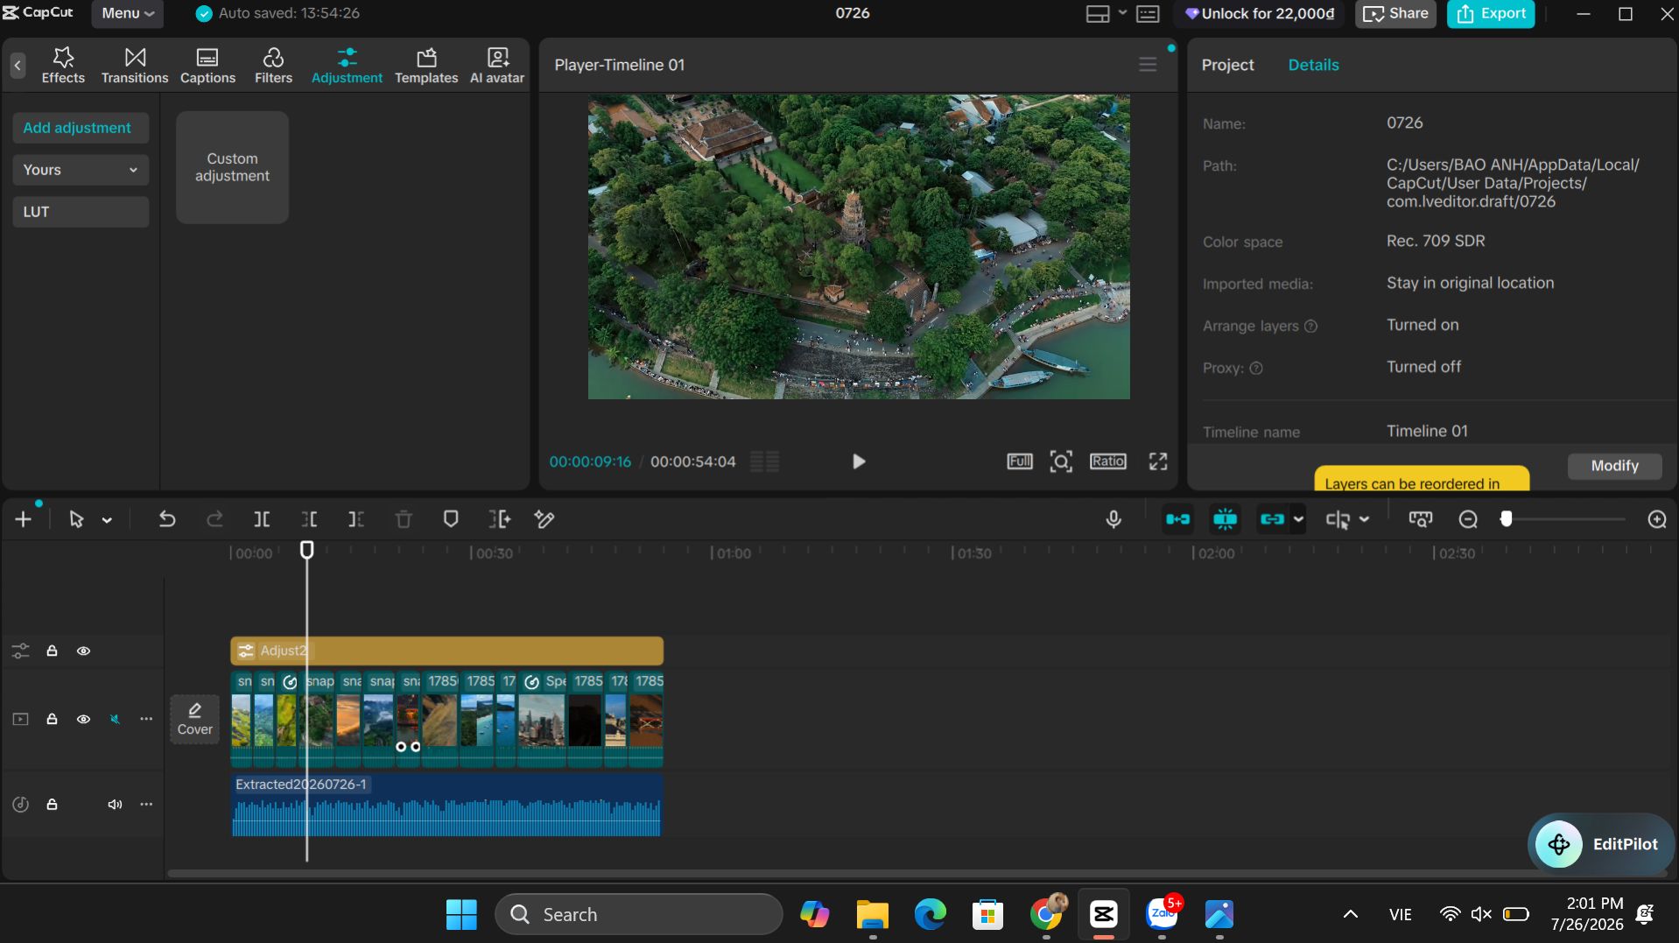Select the Adjust2 adjustment clip on timeline

[446, 651]
